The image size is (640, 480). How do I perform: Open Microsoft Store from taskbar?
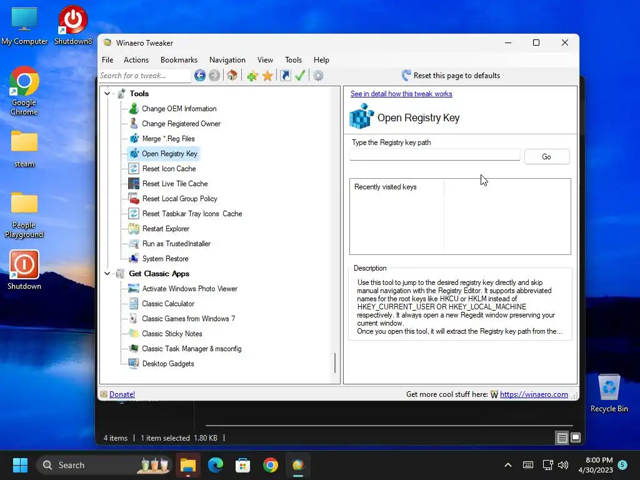click(243, 465)
